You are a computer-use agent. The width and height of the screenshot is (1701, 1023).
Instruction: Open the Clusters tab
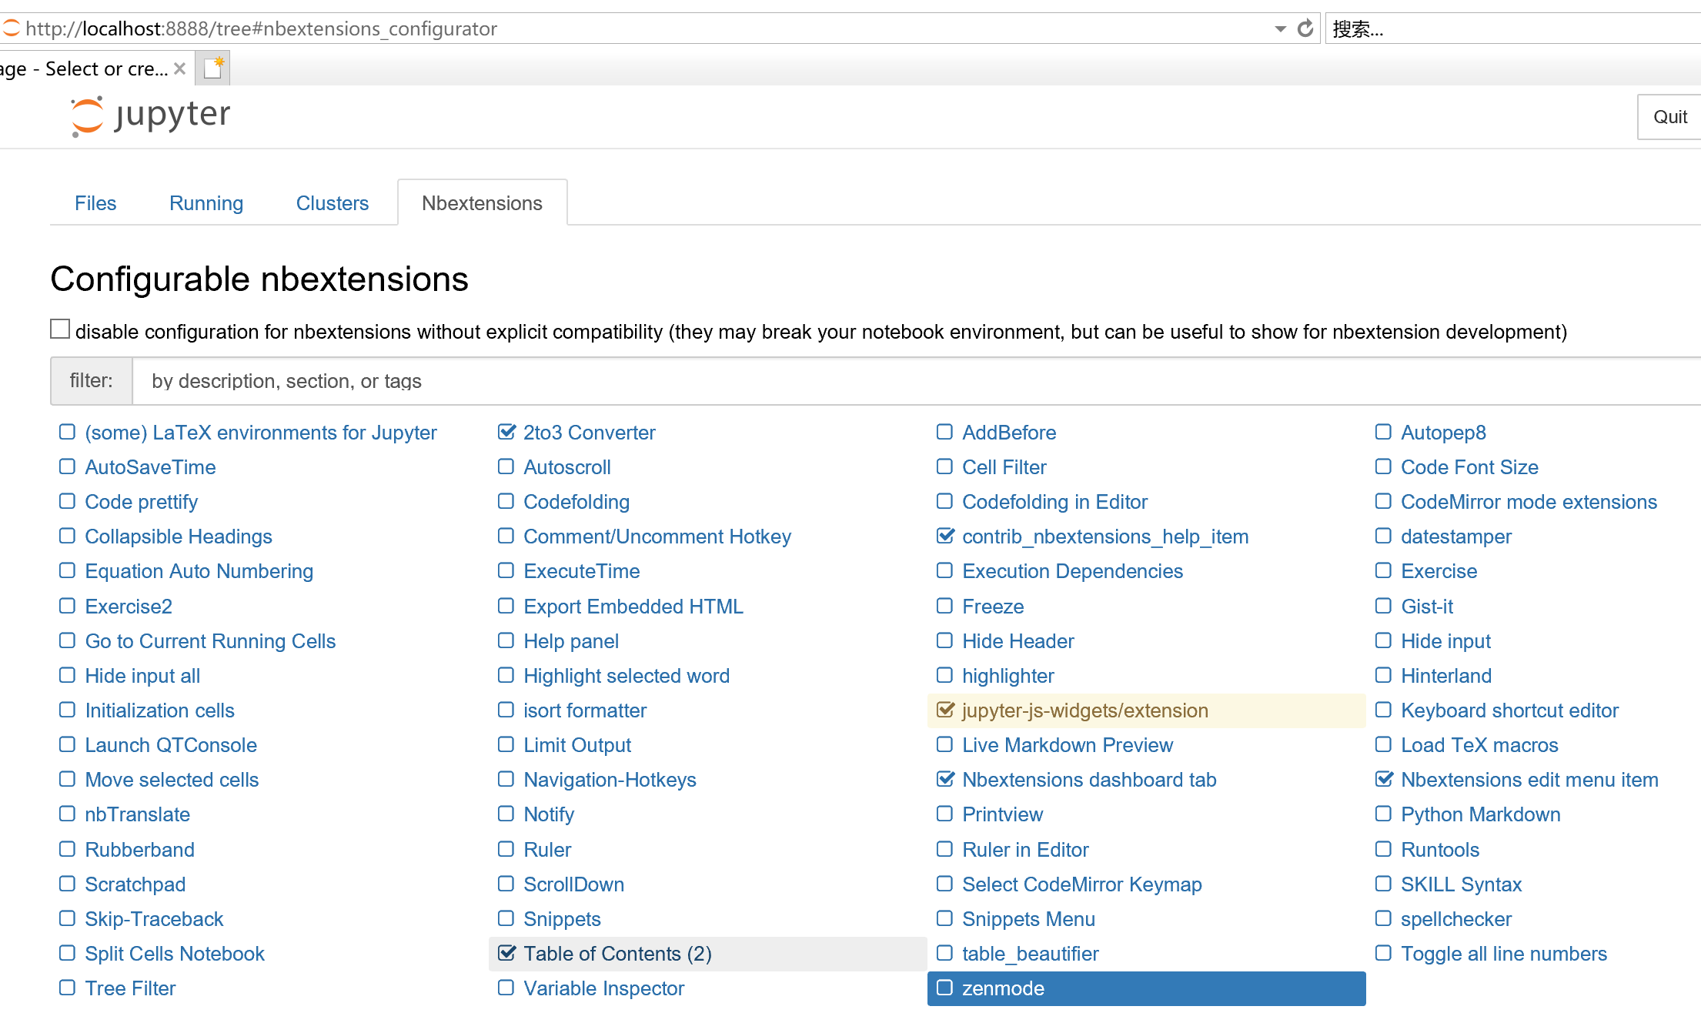point(333,203)
